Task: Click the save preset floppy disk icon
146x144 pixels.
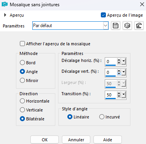Action: point(116,26)
